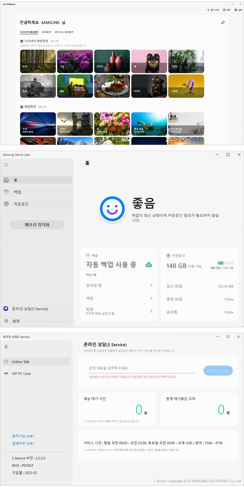Click 모두 선택 next to the 다이내믹 배경화면 heading
The height and width of the screenshot is (487, 244).
click(x=54, y=41)
